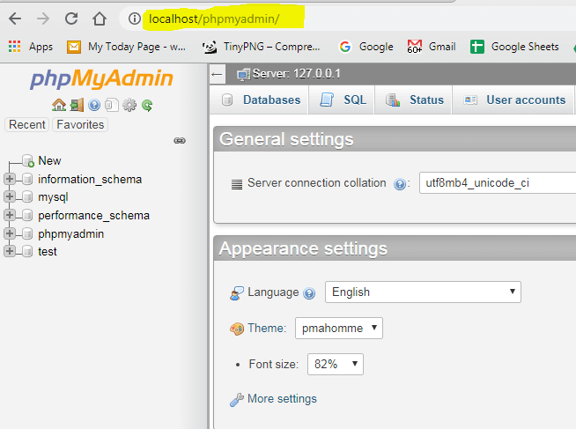Open the Favorites tables list
The width and height of the screenshot is (576, 429).
click(80, 124)
